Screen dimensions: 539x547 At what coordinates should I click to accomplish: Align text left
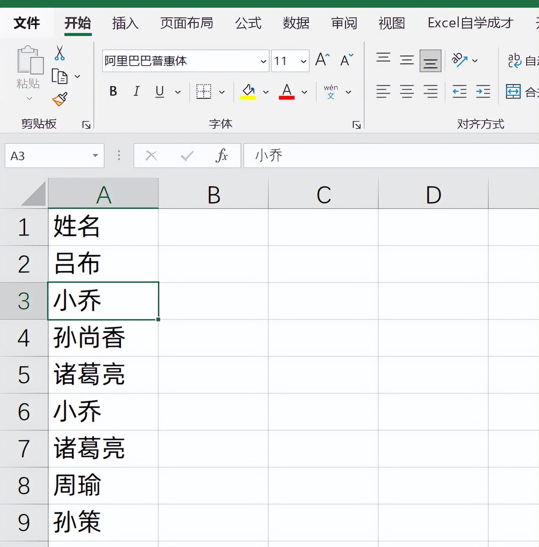pos(383,92)
